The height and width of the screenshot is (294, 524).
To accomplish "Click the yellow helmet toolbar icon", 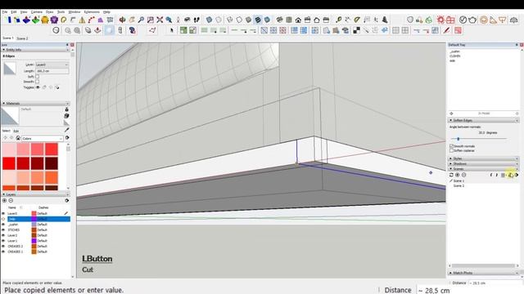I will click(x=45, y=20).
